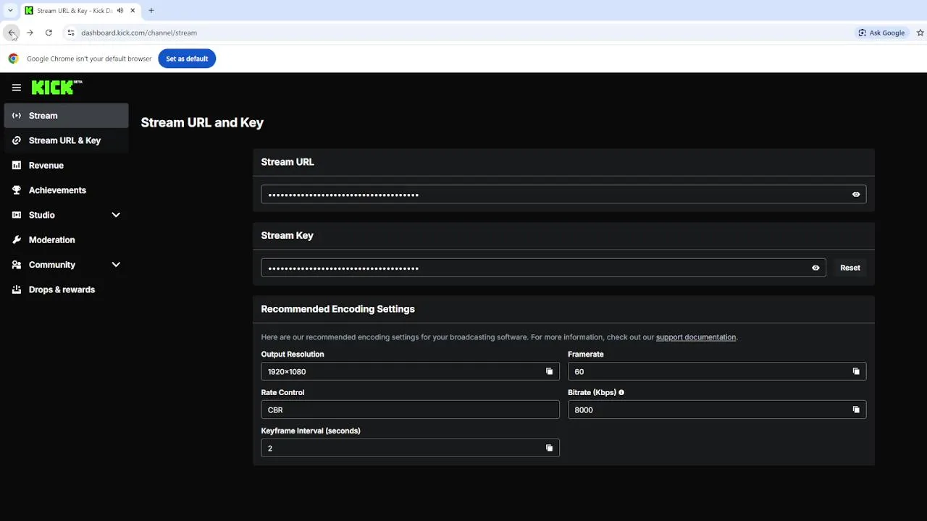Copy the Bitrate value
Screen dimensions: 927x521
point(856,410)
